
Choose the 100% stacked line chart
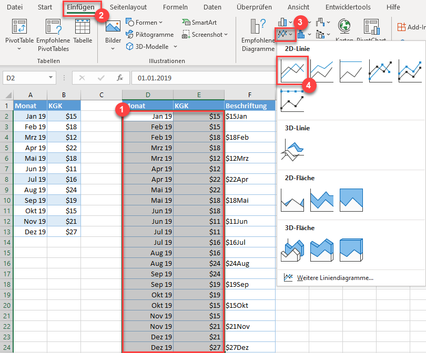[351, 71]
